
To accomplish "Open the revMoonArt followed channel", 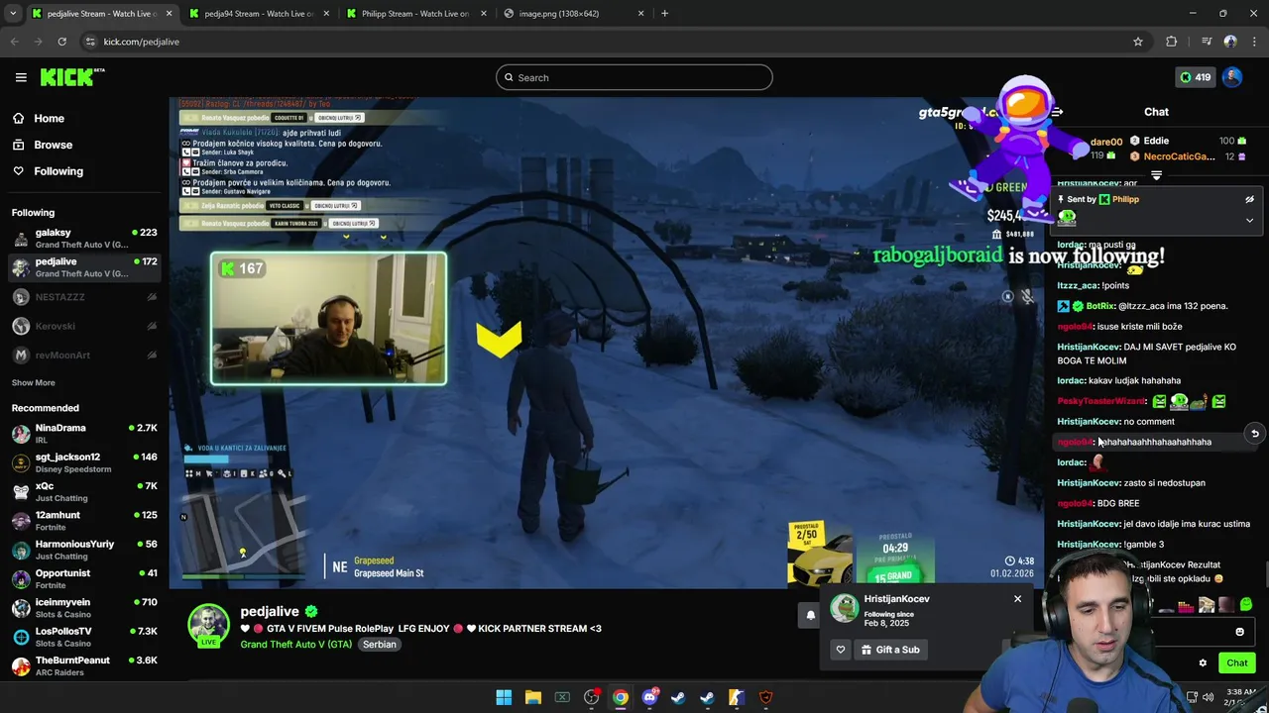I will point(84,355).
